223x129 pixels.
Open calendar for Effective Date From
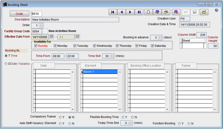52,37
